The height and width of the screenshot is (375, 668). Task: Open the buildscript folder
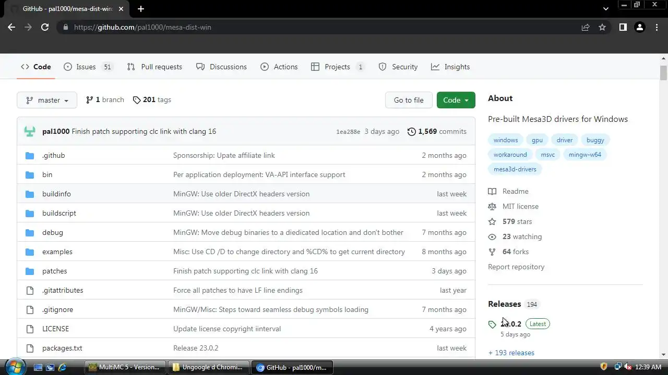59,213
